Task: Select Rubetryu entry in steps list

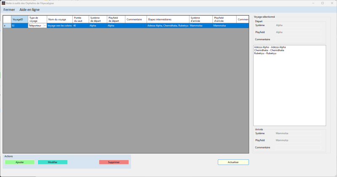Action: pos(265,53)
